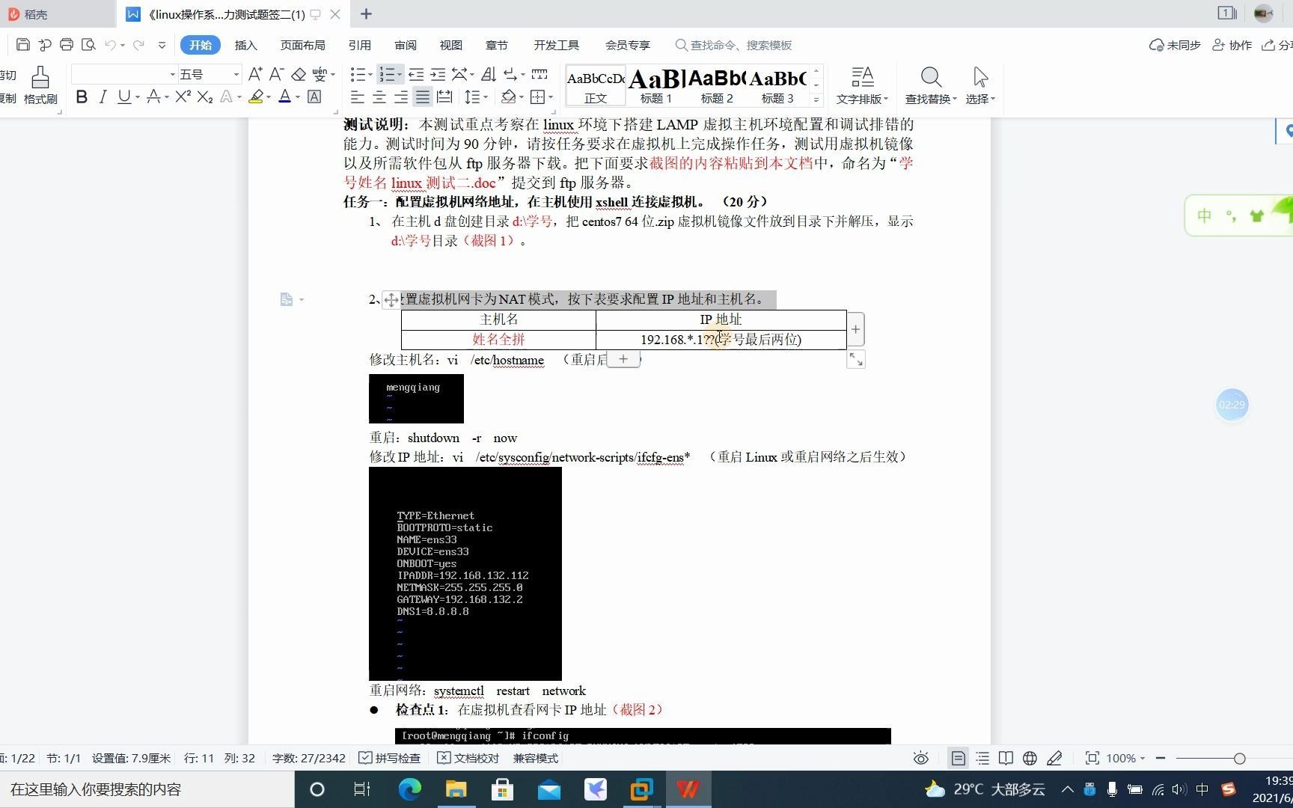Apply strikethrough to the text
The height and width of the screenshot is (808, 1293).
pos(153,97)
